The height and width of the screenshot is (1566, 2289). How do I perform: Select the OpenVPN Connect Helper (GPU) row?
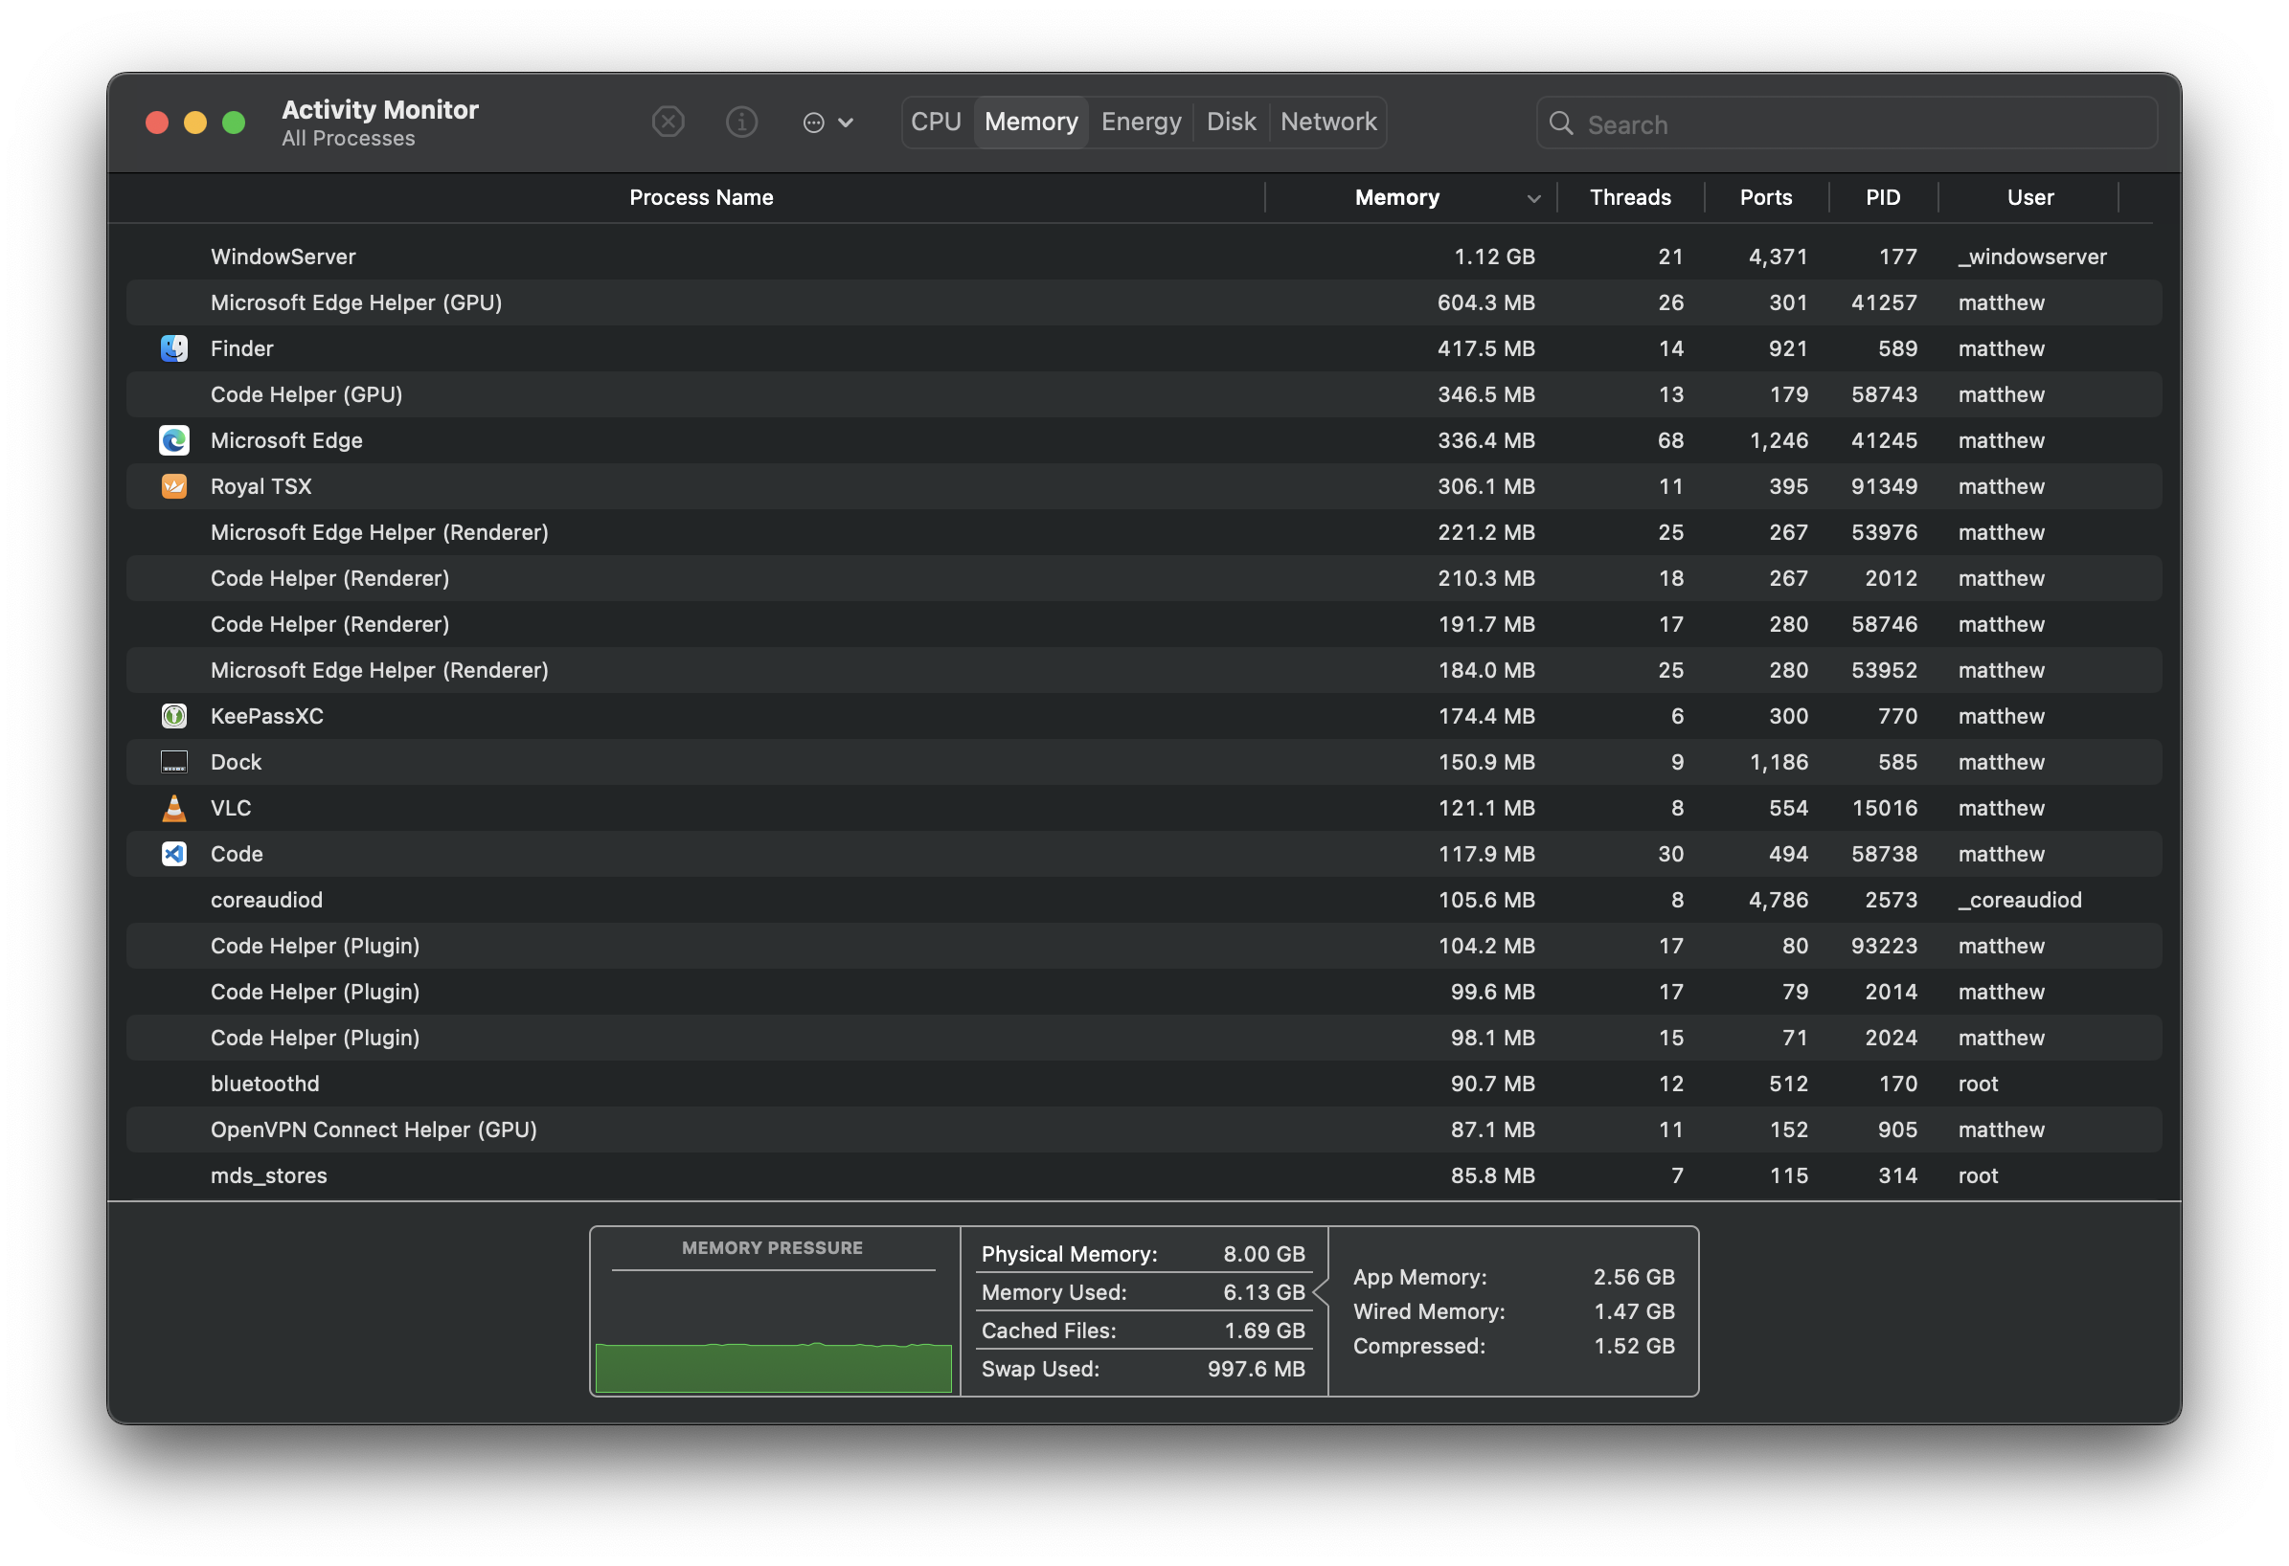(1144, 1130)
